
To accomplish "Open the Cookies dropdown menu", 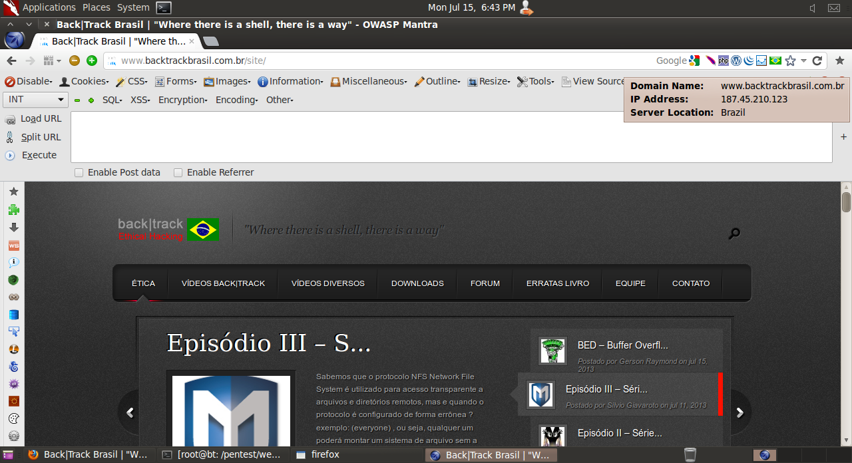I will point(84,81).
